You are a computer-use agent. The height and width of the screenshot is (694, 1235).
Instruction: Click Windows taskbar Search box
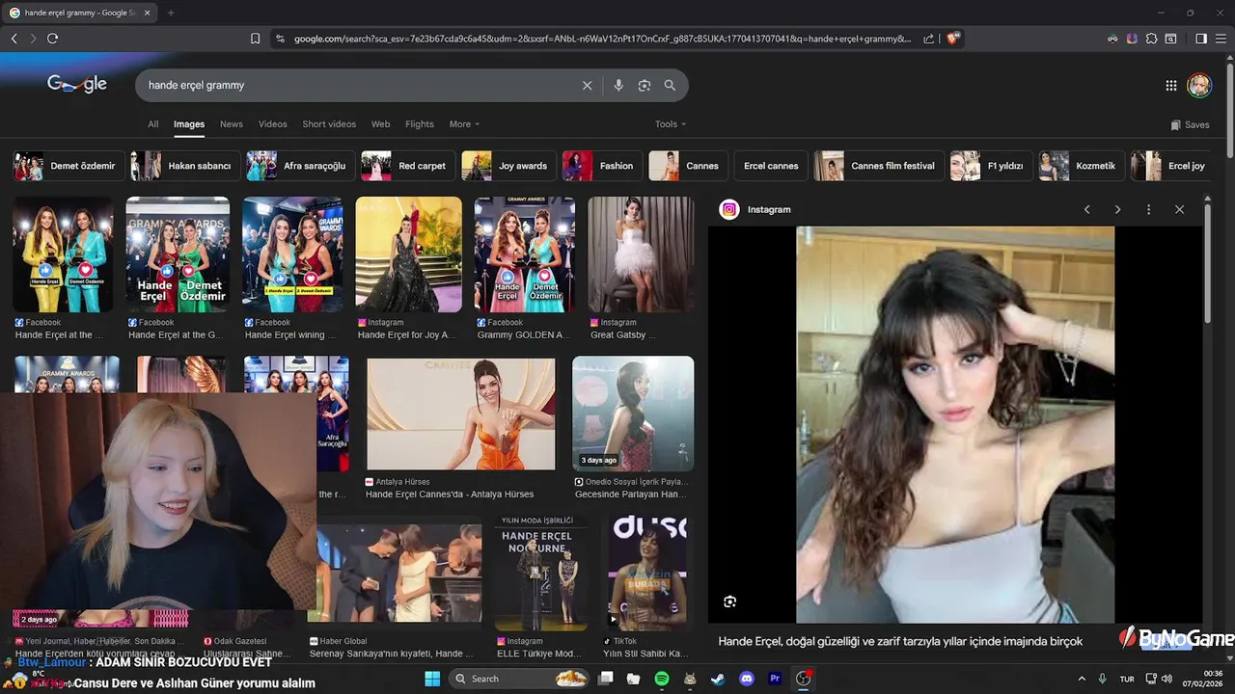point(519,679)
